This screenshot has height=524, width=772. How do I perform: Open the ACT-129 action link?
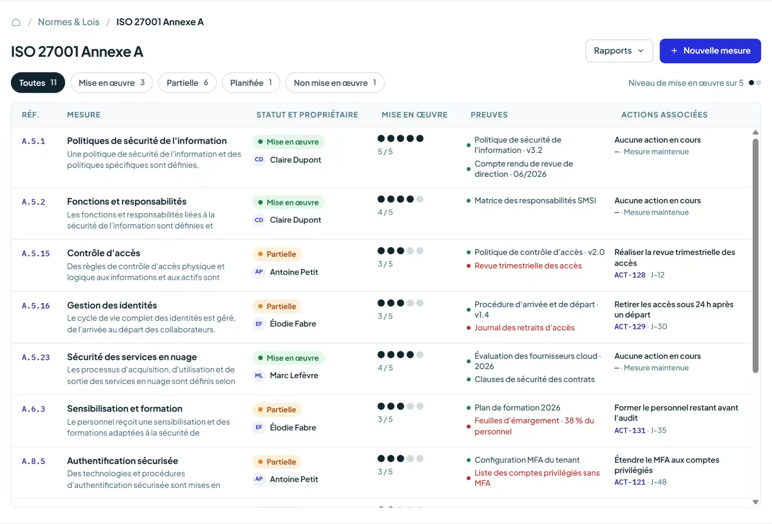tap(630, 327)
